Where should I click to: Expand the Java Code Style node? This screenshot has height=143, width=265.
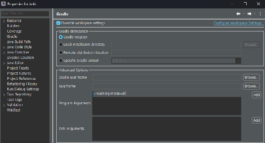click(4, 47)
